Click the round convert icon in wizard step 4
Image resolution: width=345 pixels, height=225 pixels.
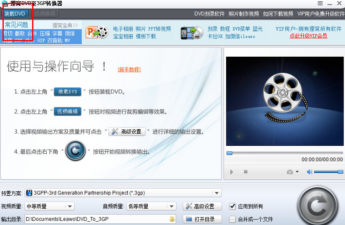[75, 150]
